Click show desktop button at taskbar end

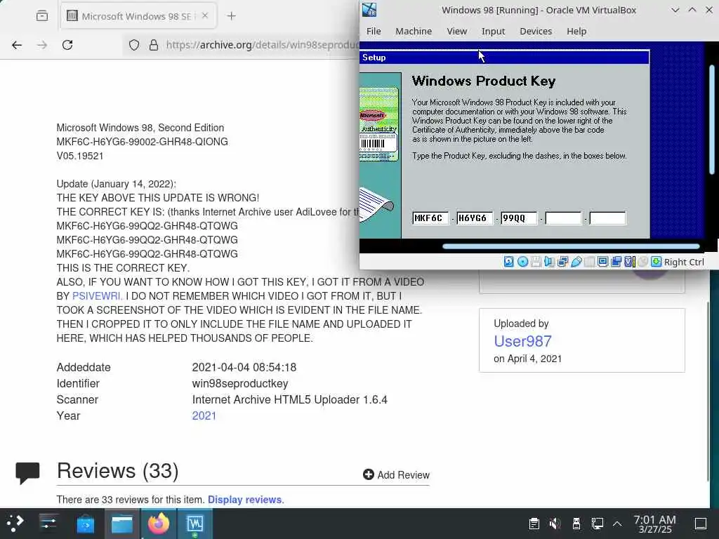click(701, 524)
